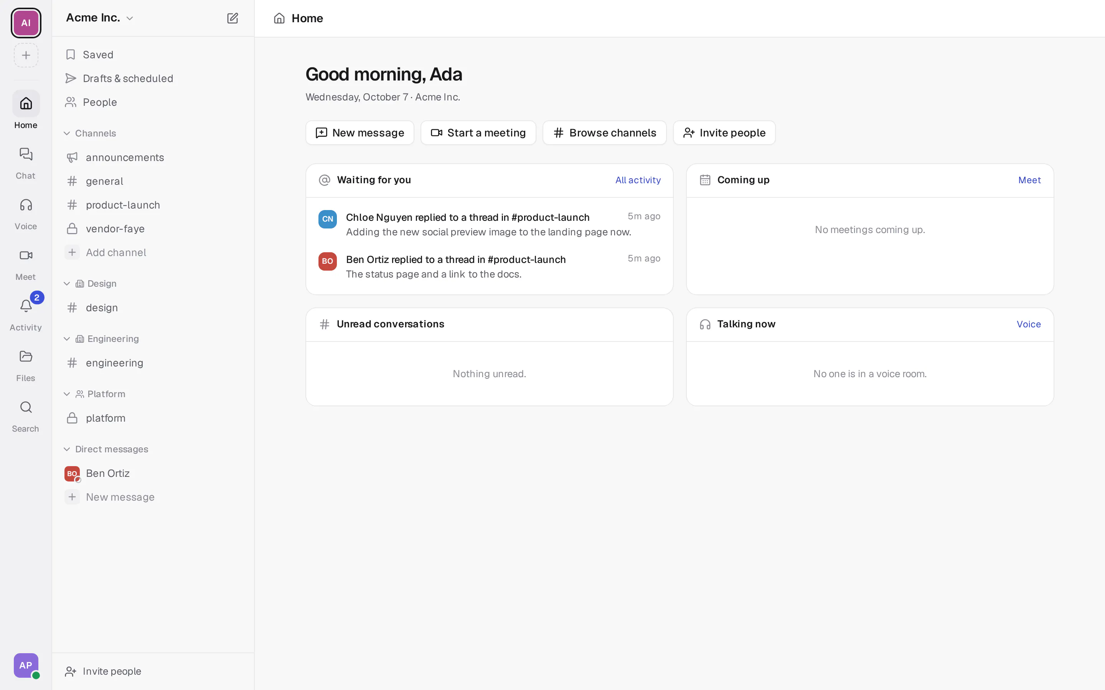Open the Meet section in rail
Viewport: 1105px width, 690px height.
click(x=26, y=264)
